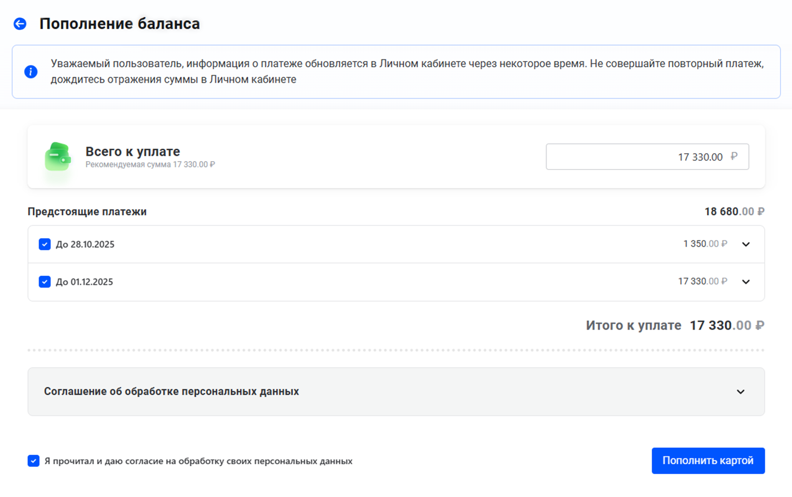The width and height of the screenshot is (792, 497).
Task: Click the 1 350.00 ₽ amount
Action: [704, 244]
